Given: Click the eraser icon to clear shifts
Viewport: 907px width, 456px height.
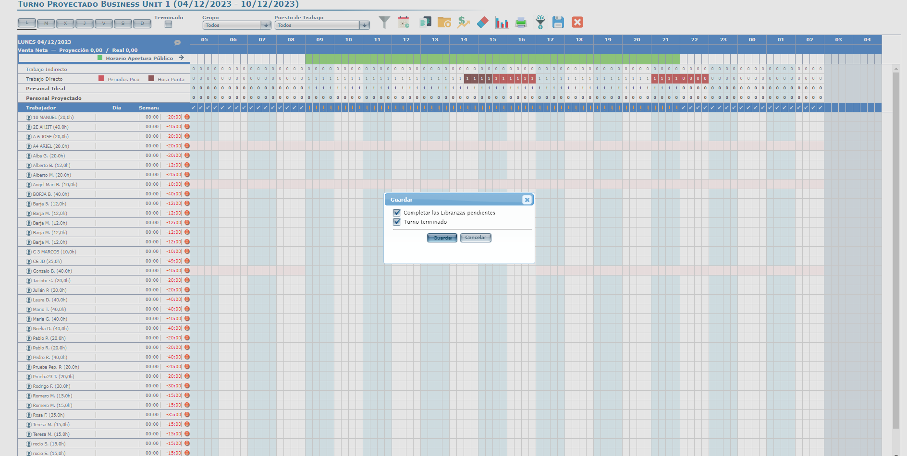Looking at the screenshot, I should pyautogui.click(x=483, y=22).
